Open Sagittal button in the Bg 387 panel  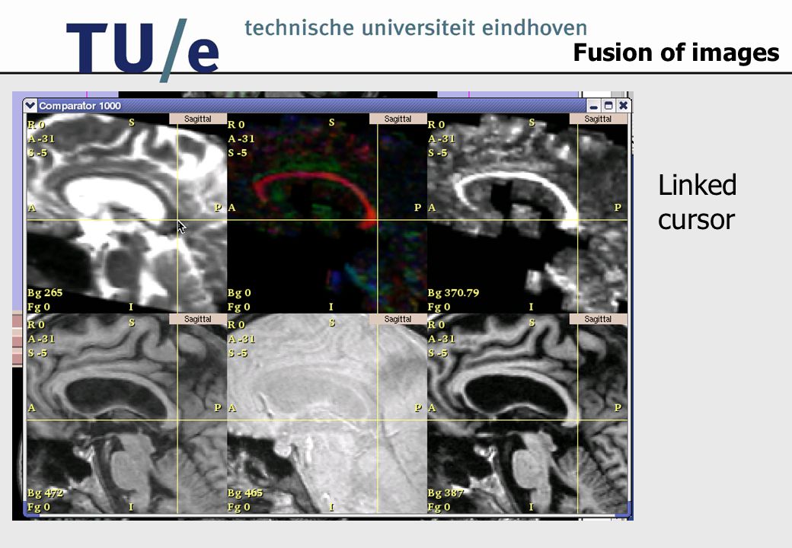(x=598, y=320)
